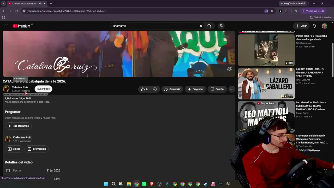Click the Preguntar button beside Compartir
Image resolution: width=334 pixels, height=188 pixels.
(195, 89)
